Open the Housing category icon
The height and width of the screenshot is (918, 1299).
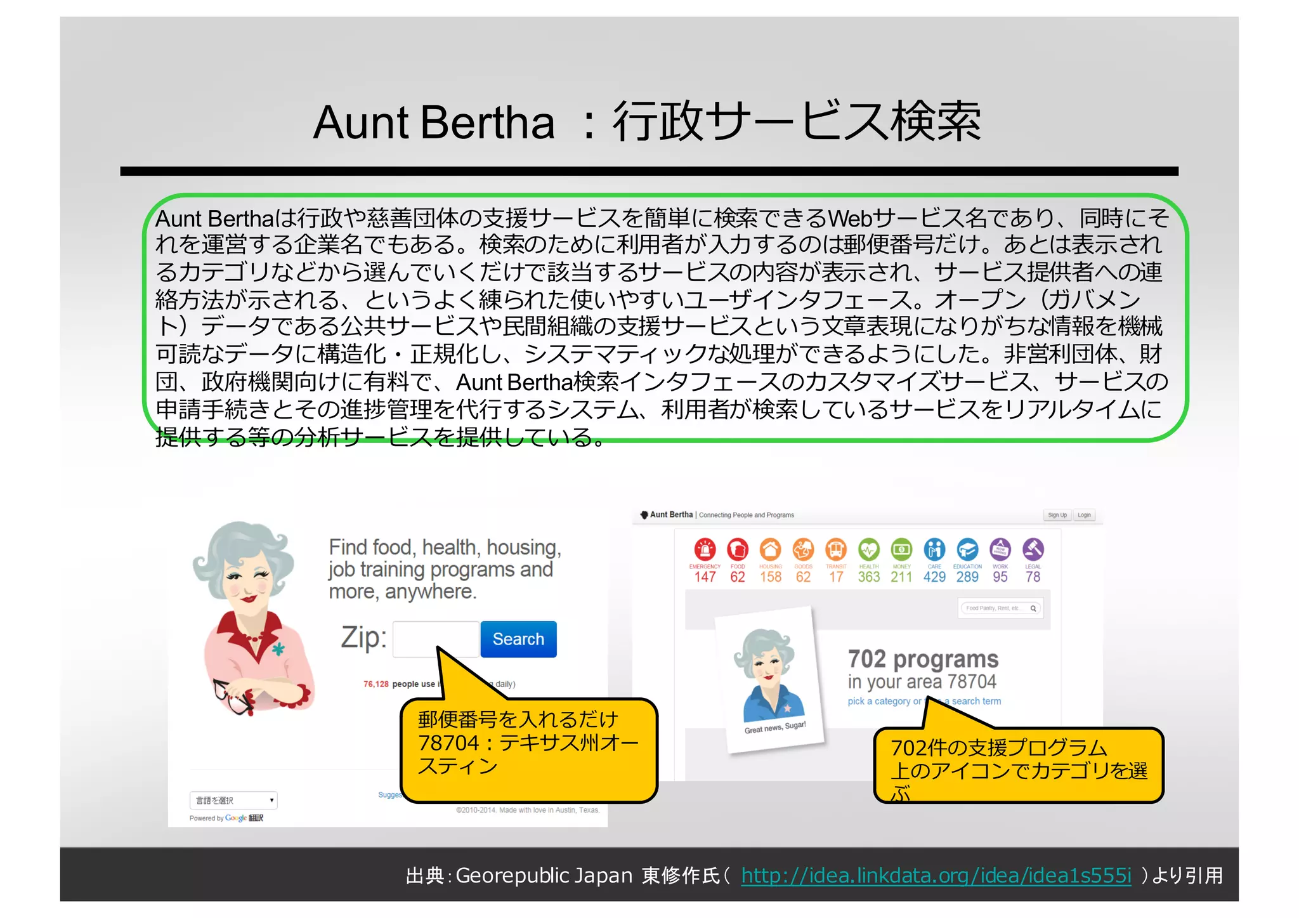click(770, 549)
